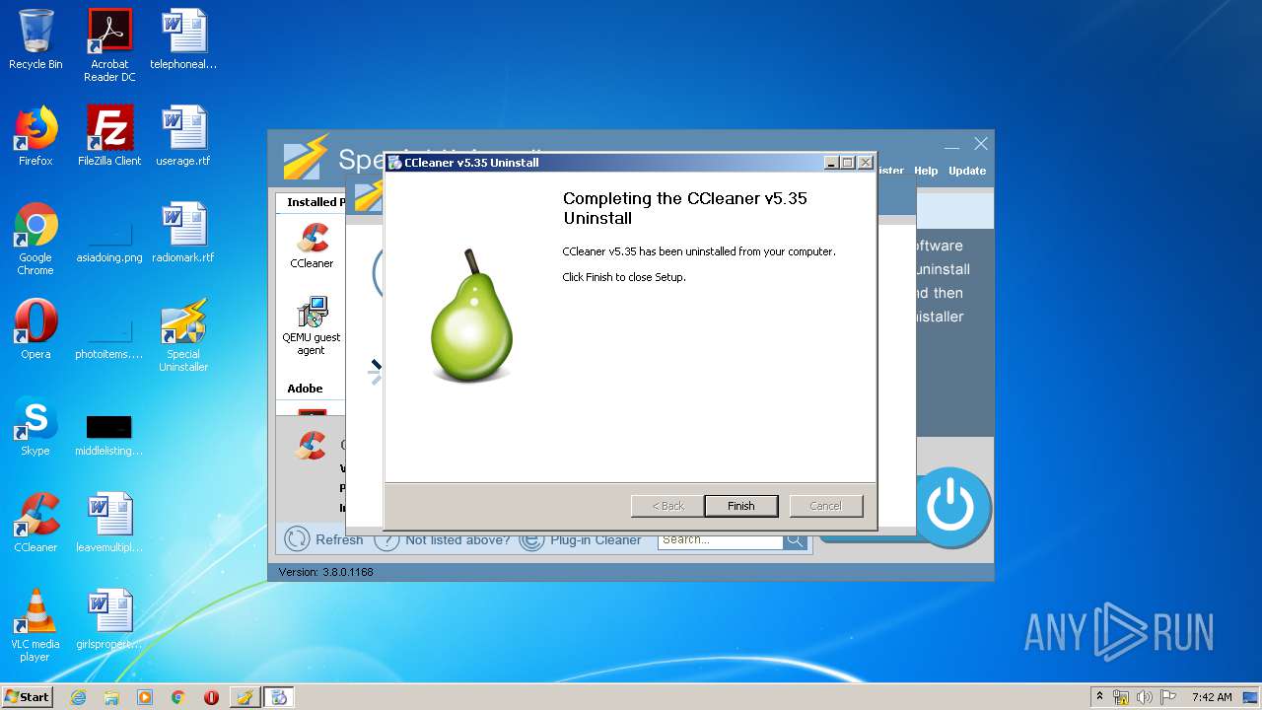The height and width of the screenshot is (710, 1262).
Task: Click the Action Center flag tray icon
Action: pos(1168,697)
